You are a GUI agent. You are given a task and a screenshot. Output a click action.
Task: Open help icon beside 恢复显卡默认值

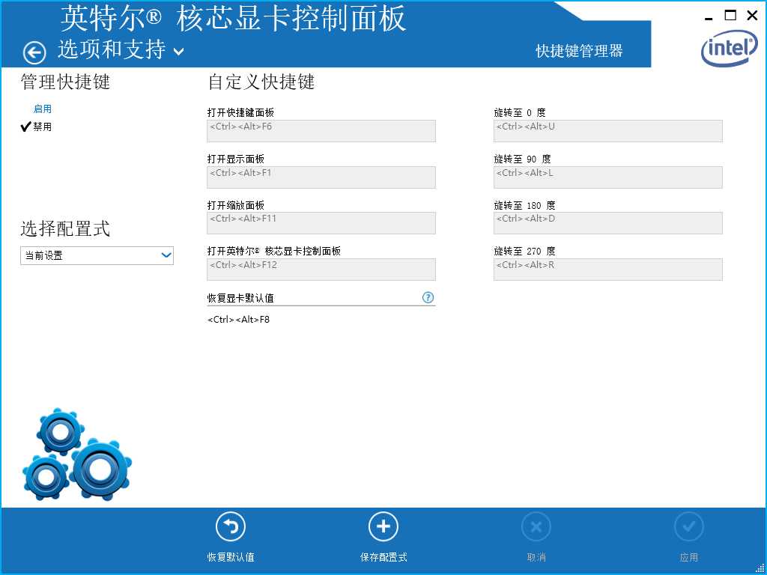coord(428,297)
